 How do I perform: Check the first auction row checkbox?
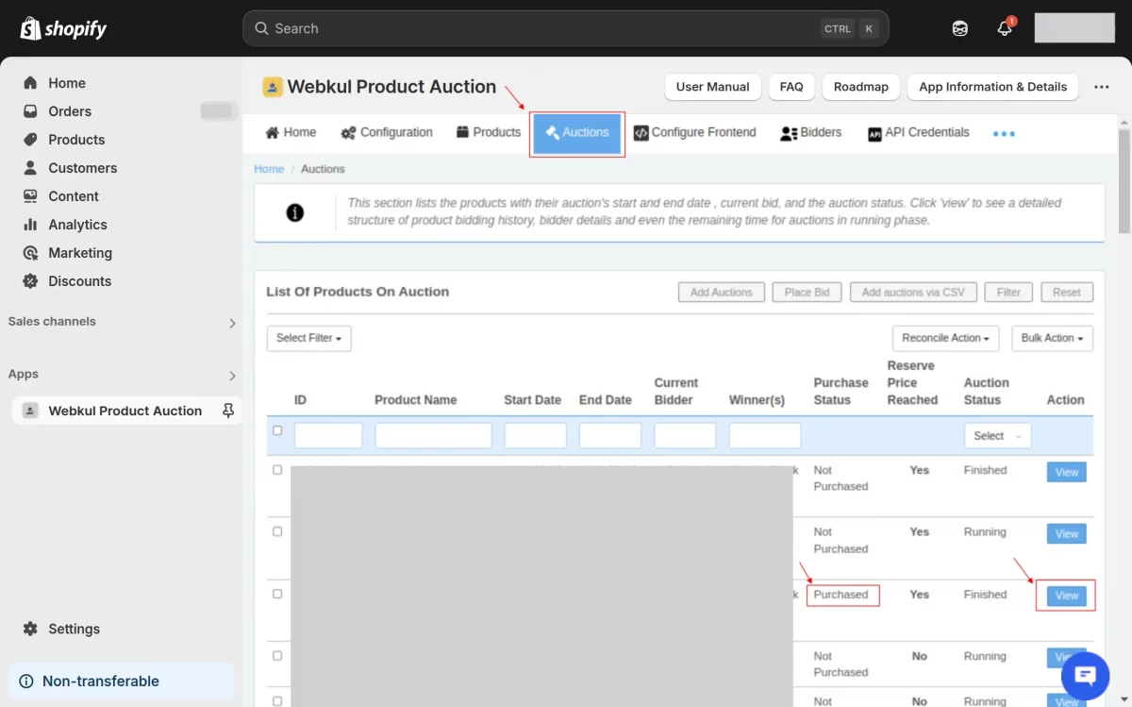point(277,469)
